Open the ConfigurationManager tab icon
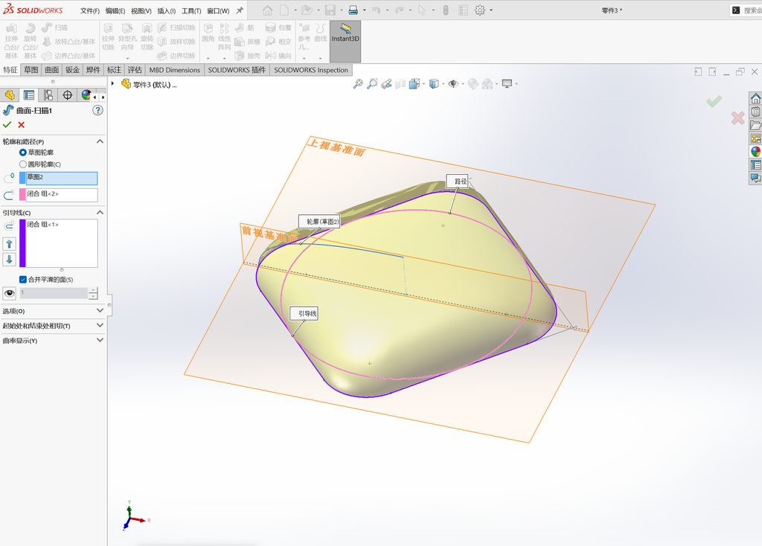Screen dimensions: 762x546 tap(48, 95)
